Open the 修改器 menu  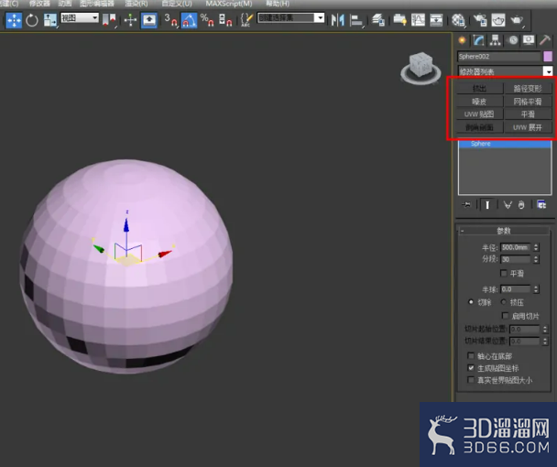click(39, 4)
